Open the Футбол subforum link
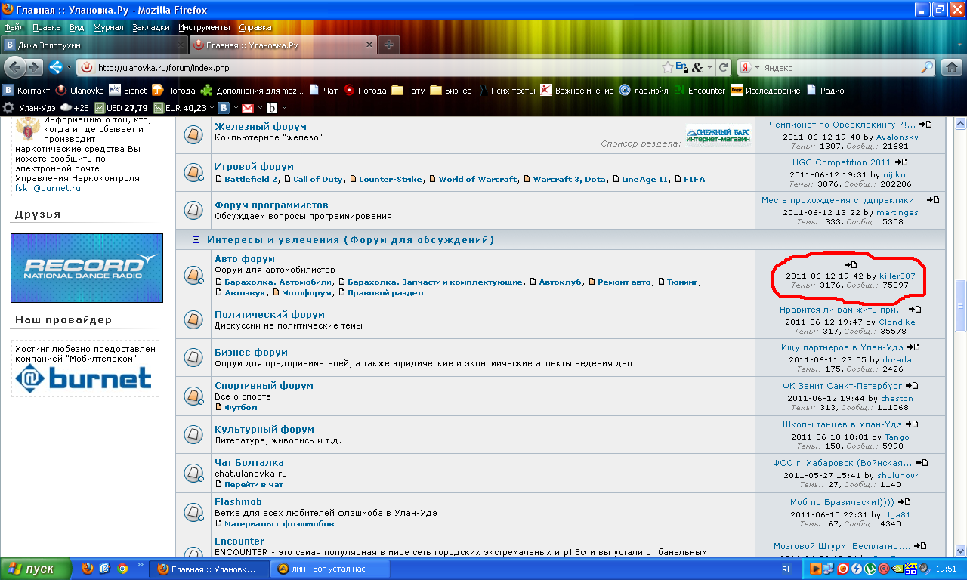967x580 pixels. pyautogui.click(x=241, y=407)
